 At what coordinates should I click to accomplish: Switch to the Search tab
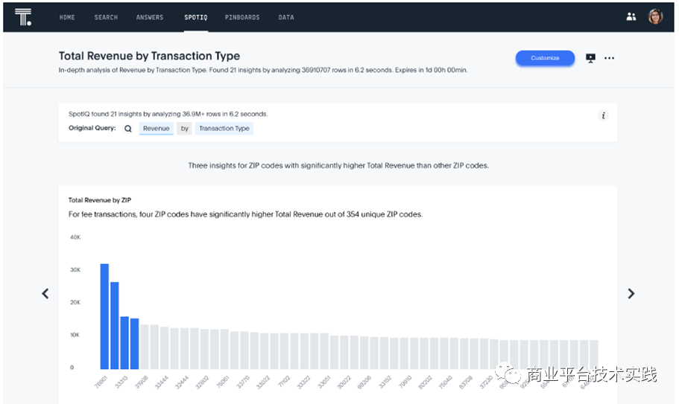click(106, 17)
